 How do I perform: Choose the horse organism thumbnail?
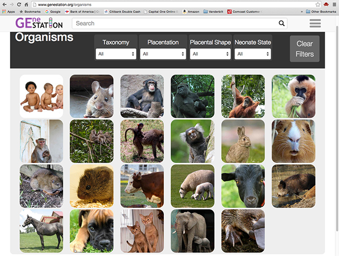coord(41,231)
